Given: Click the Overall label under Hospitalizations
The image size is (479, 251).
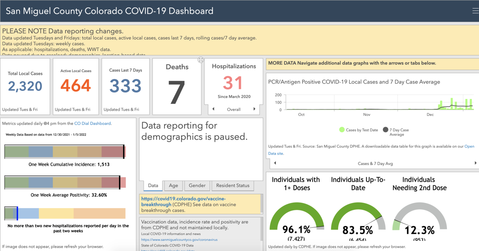Looking at the screenshot, I should 234,110.
